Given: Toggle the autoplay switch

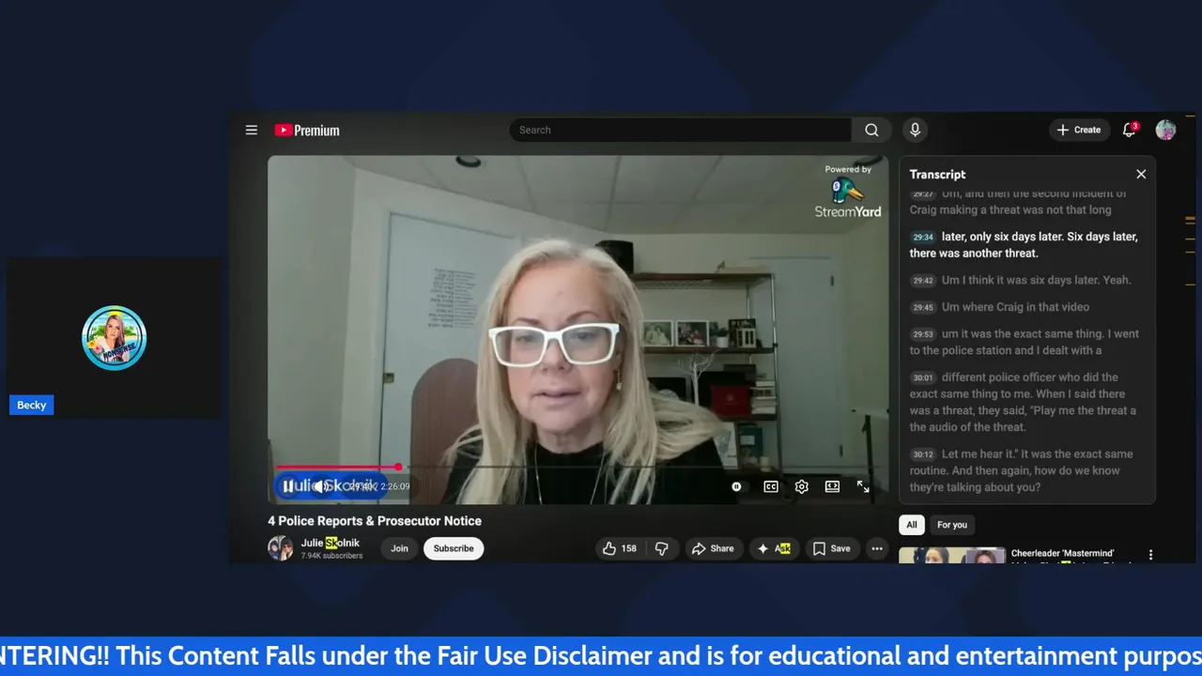Looking at the screenshot, I should (x=737, y=486).
